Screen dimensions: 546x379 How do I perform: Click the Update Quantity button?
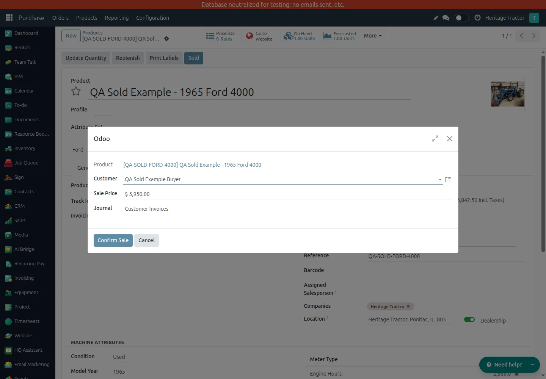coord(86,58)
